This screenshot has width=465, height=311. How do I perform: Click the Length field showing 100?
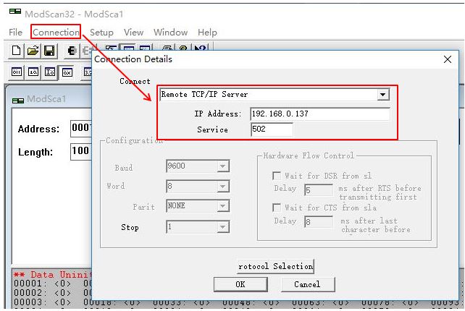point(81,152)
